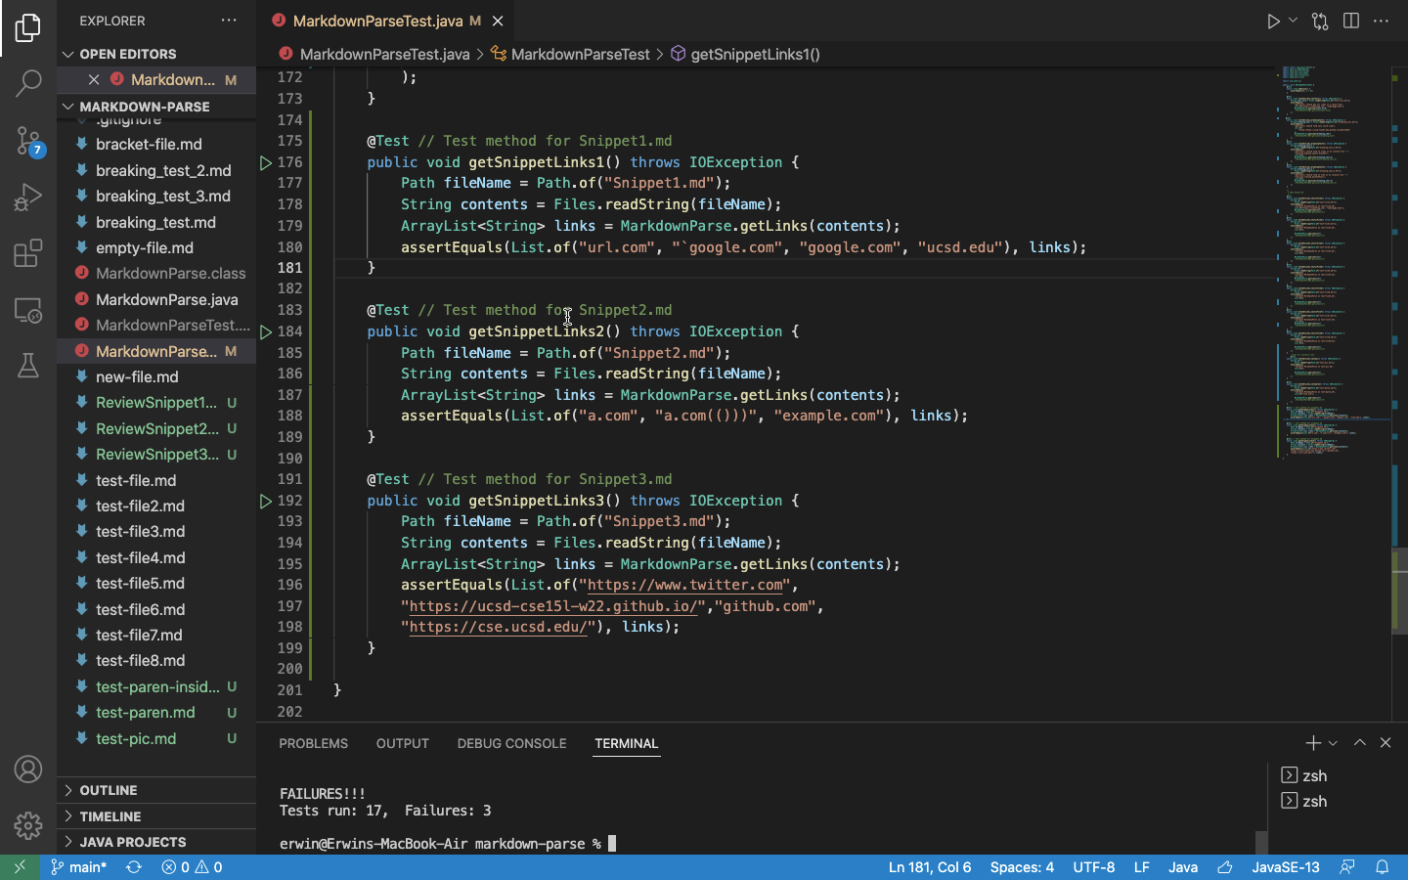The height and width of the screenshot is (880, 1408).
Task: Open bracket-file.md in file tree
Action: [x=156, y=144]
